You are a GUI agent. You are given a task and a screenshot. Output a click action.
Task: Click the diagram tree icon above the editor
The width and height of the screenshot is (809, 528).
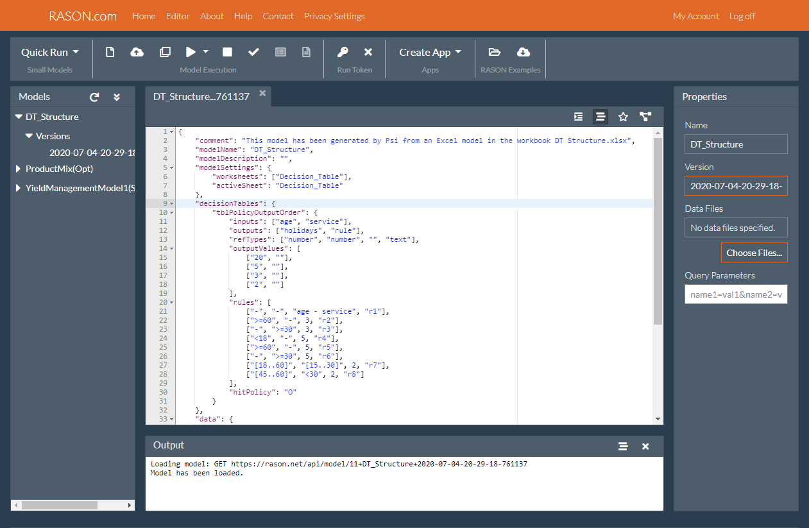645,117
